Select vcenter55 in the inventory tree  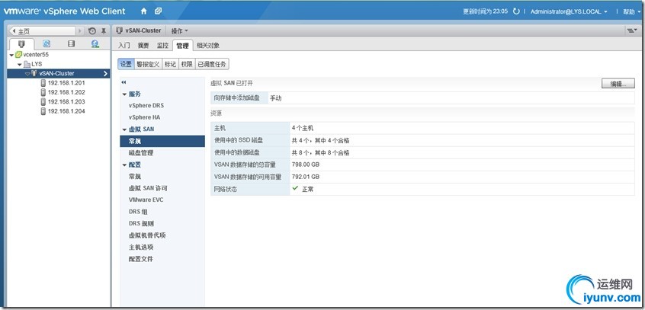tap(37, 55)
